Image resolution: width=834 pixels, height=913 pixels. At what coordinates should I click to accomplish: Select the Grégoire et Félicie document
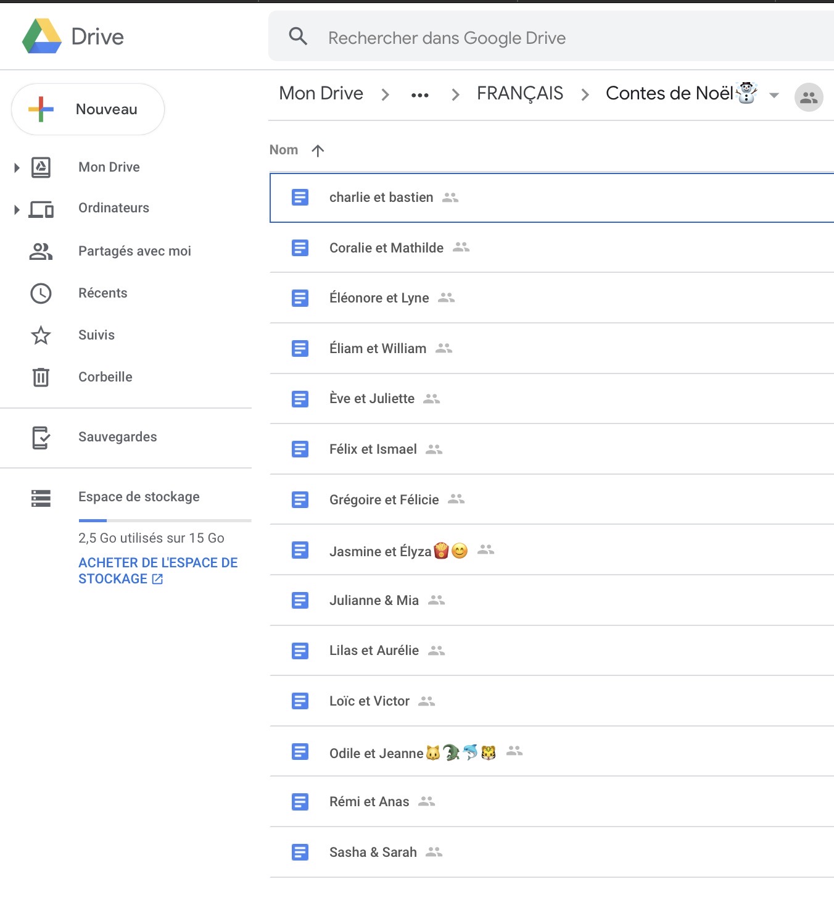(551, 500)
